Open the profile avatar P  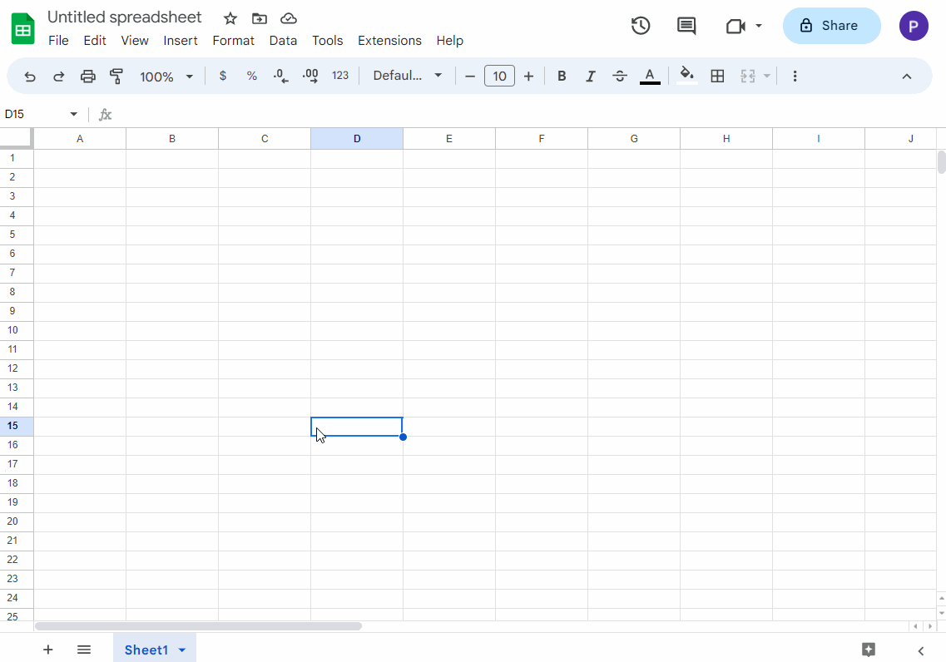coord(914,26)
